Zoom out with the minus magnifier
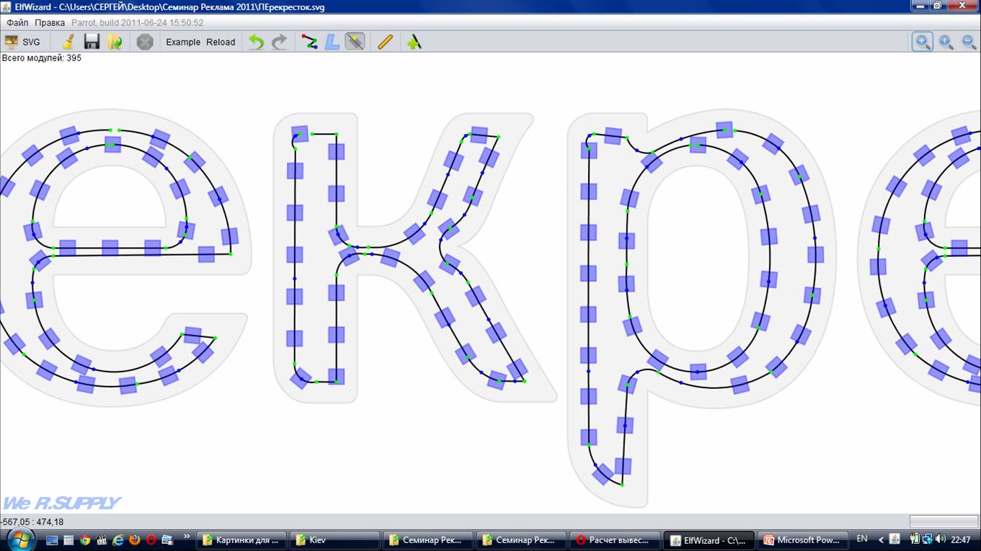This screenshot has height=551, width=981. coord(969,42)
